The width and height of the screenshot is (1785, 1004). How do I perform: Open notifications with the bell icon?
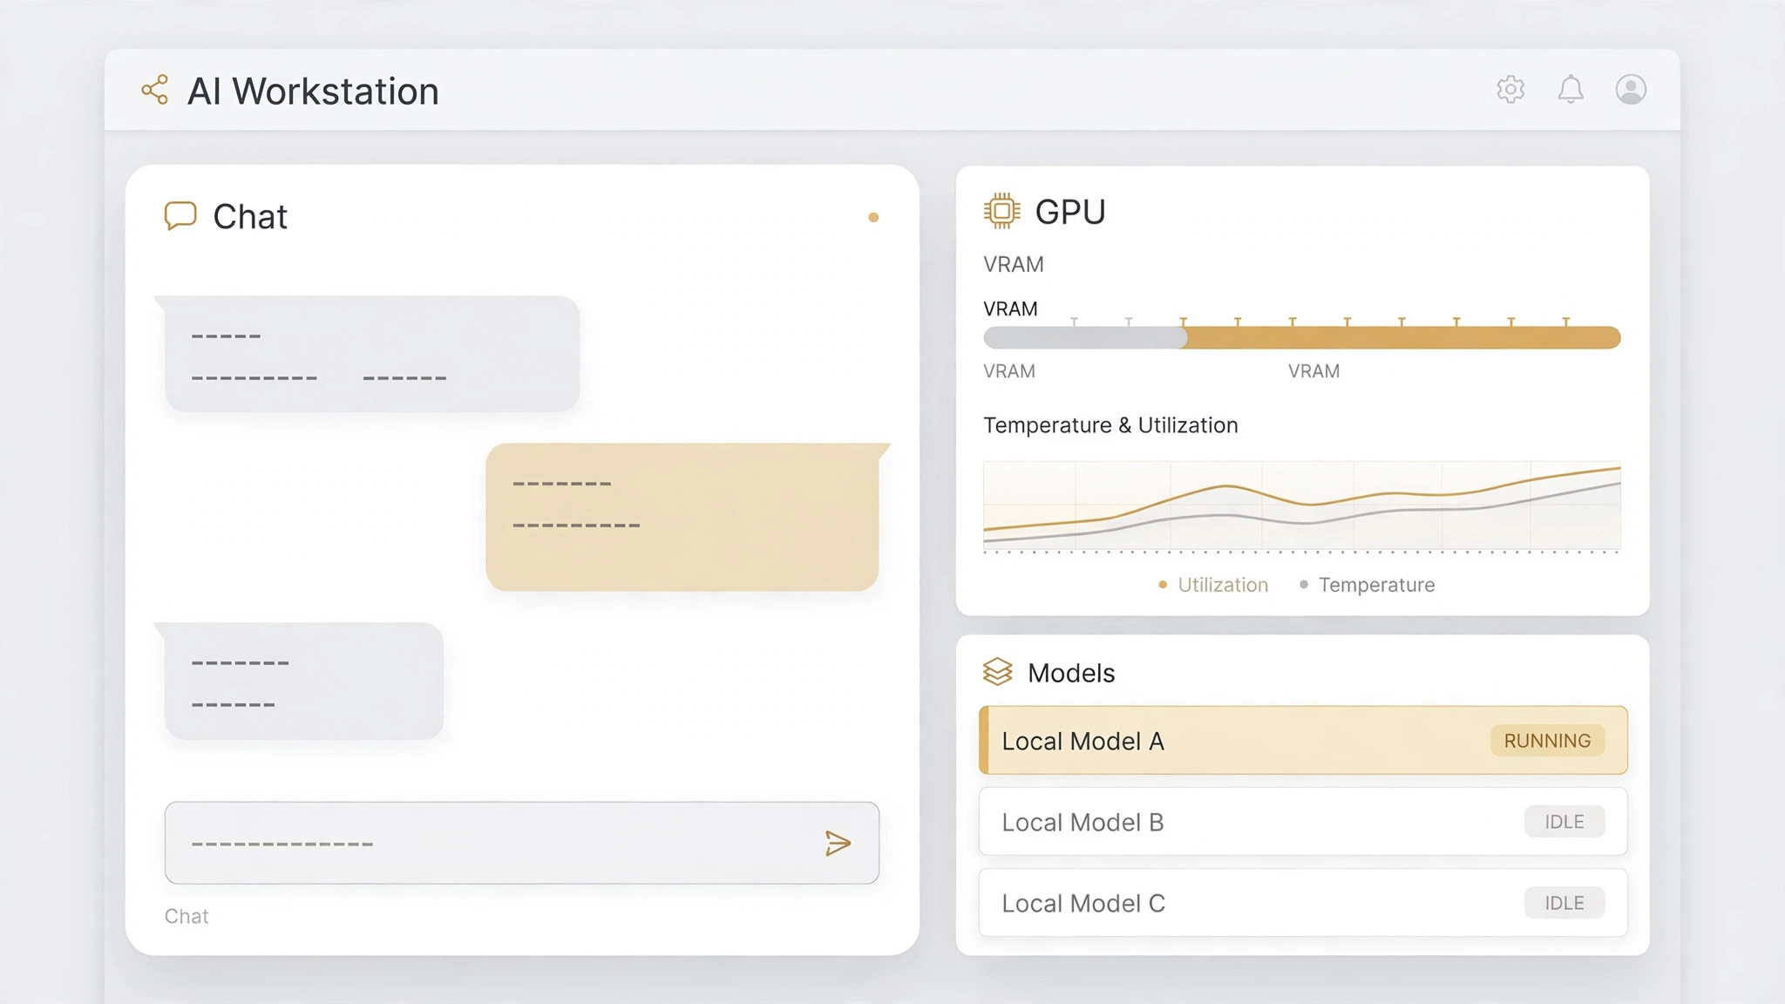(1571, 89)
